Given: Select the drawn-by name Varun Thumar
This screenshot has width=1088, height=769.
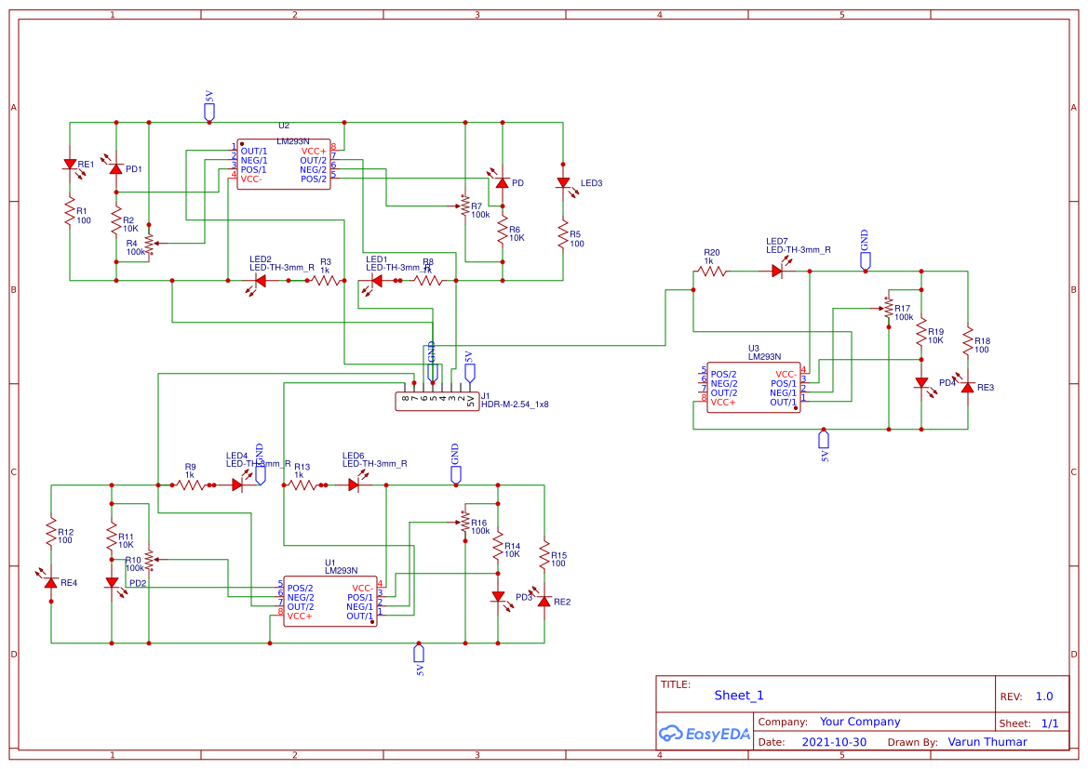Looking at the screenshot, I should tap(987, 742).
